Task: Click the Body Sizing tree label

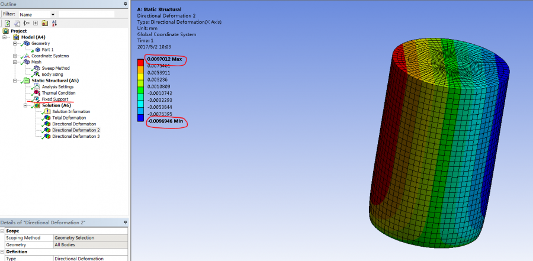Action: 52,75
